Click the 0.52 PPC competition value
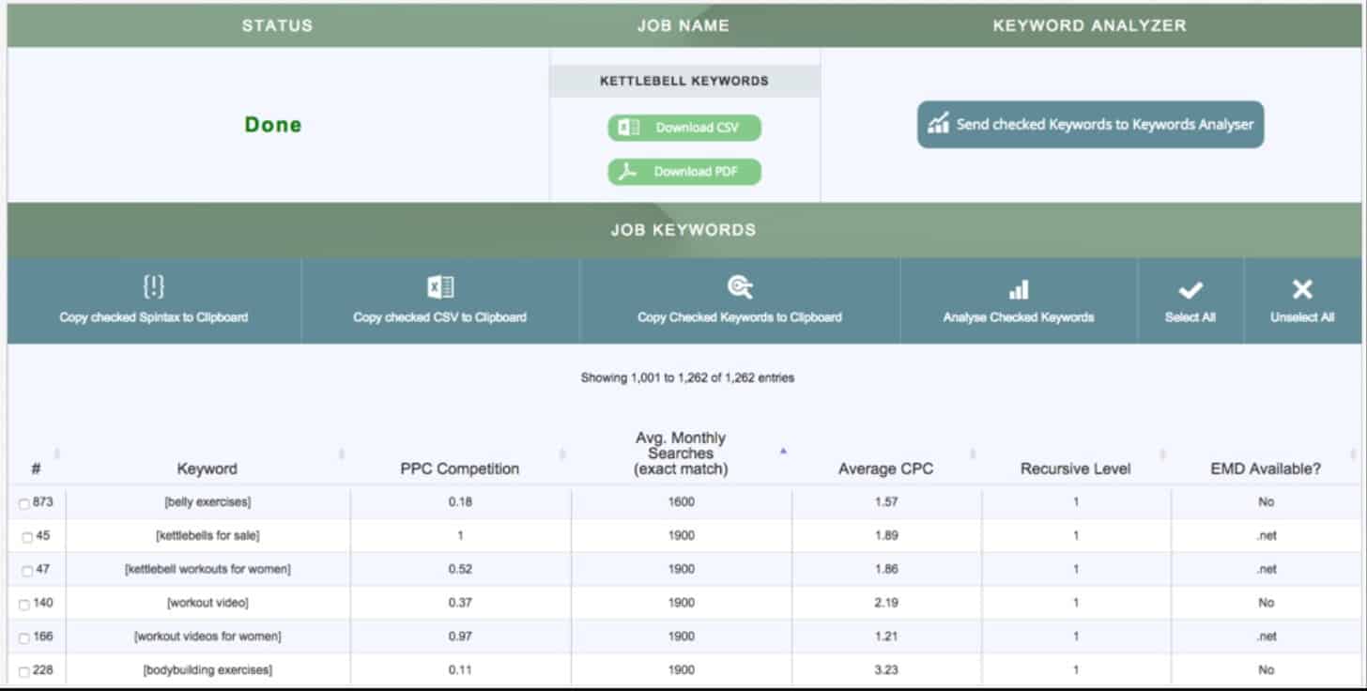Image resolution: width=1367 pixels, height=691 pixels. [x=460, y=570]
